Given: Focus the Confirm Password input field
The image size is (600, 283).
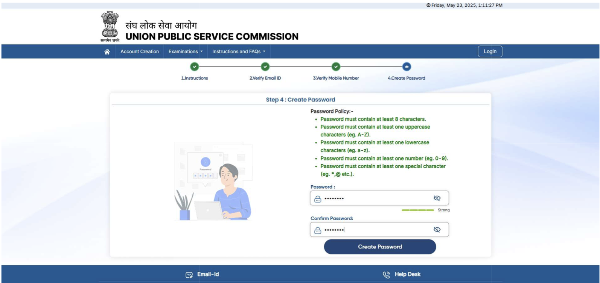Looking at the screenshot, I should tap(376, 230).
